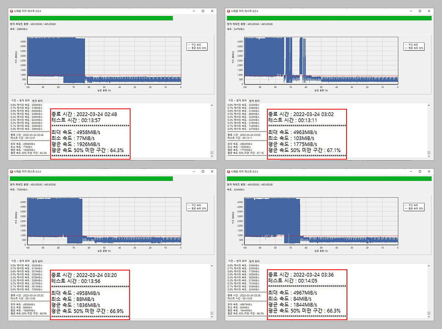The height and width of the screenshot is (329, 442).
Task: Click the green progress bar in 705MiB/s window
Action: [91, 179]
